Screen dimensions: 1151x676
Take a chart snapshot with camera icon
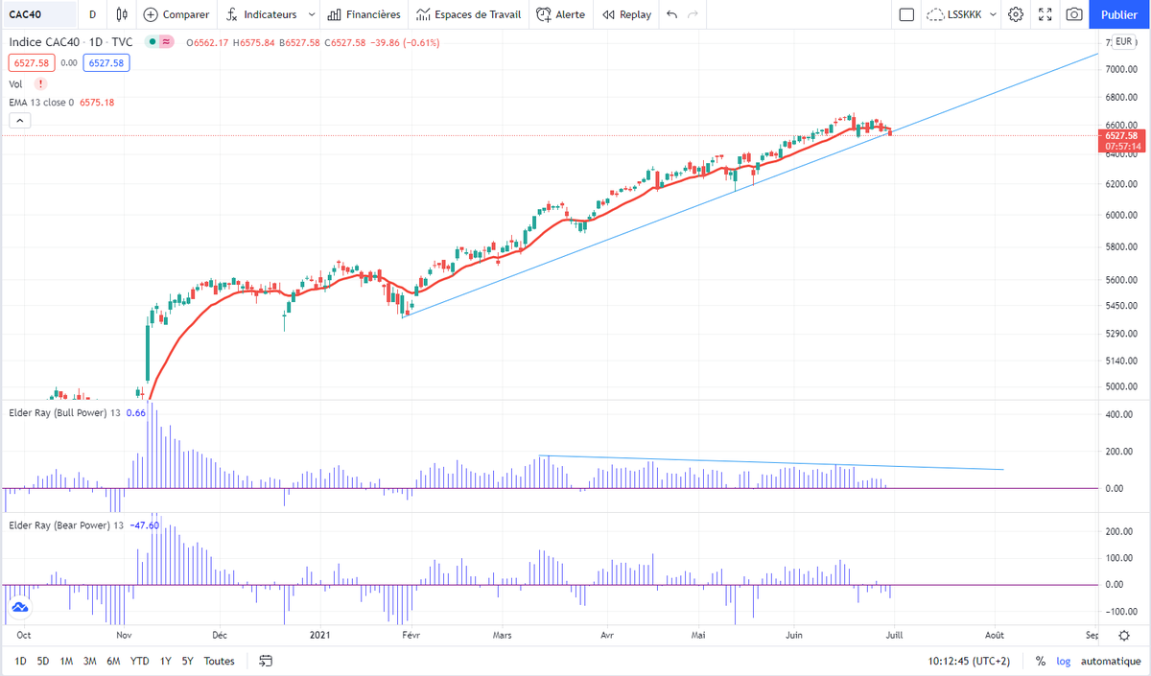click(1074, 14)
